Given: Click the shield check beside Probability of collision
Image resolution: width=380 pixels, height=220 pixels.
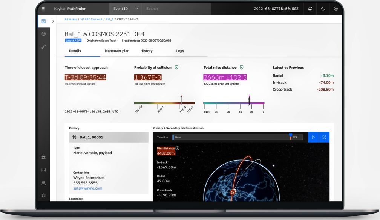Looking at the screenshot, I should tap(176, 67).
